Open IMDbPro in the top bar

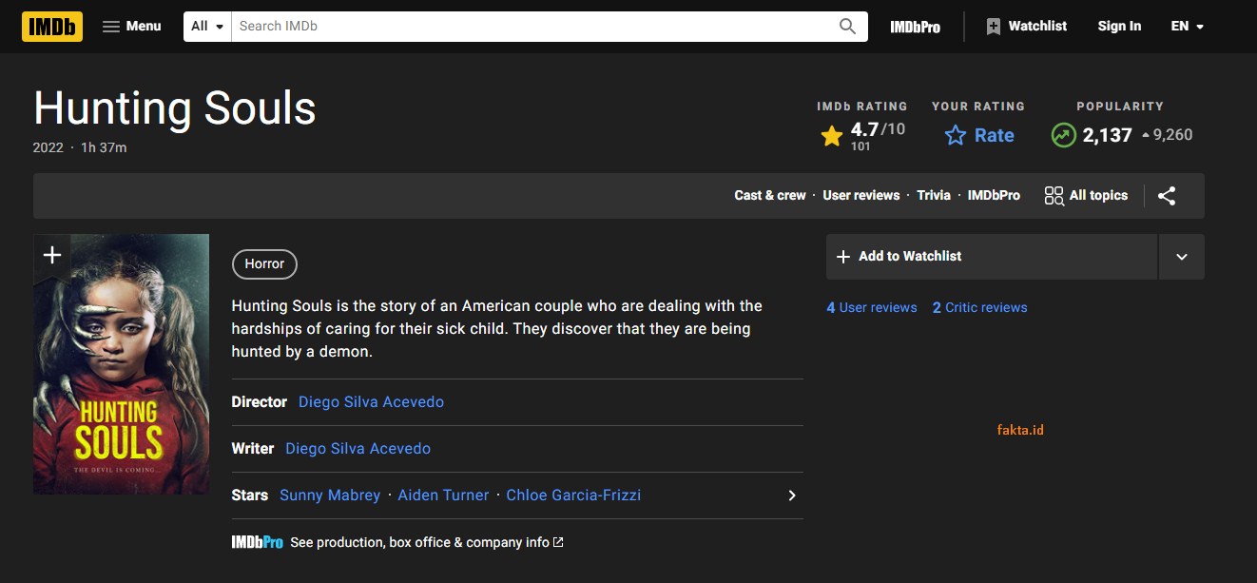915,27
